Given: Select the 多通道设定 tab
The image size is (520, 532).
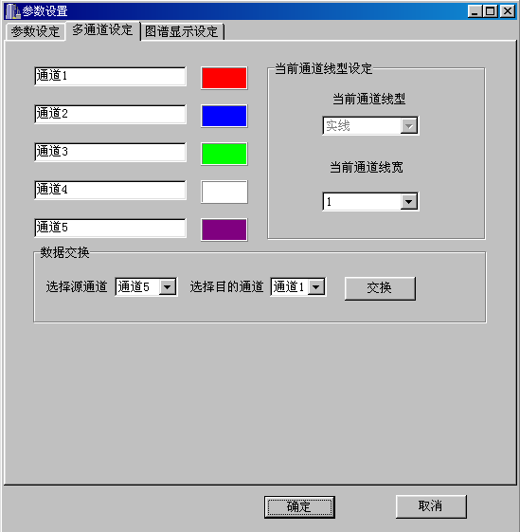Looking at the screenshot, I should click(102, 30).
